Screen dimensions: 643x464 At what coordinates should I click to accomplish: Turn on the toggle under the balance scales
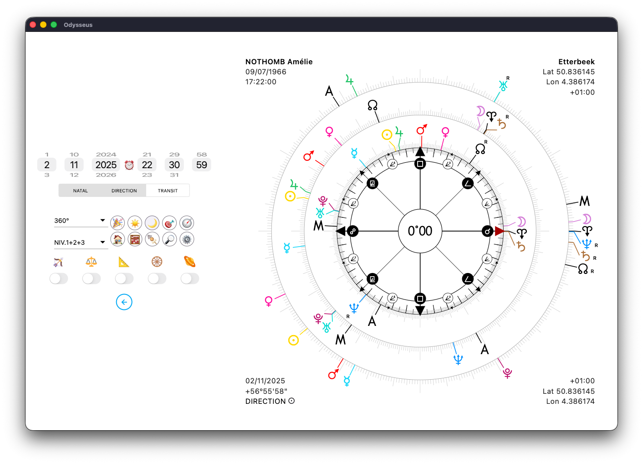pyautogui.click(x=92, y=278)
